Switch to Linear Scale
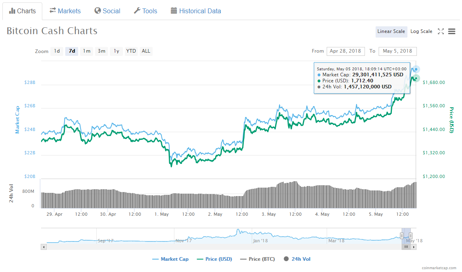 coord(391,31)
